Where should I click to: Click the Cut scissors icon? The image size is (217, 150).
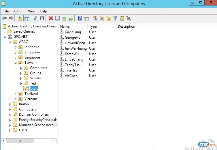(35, 18)
